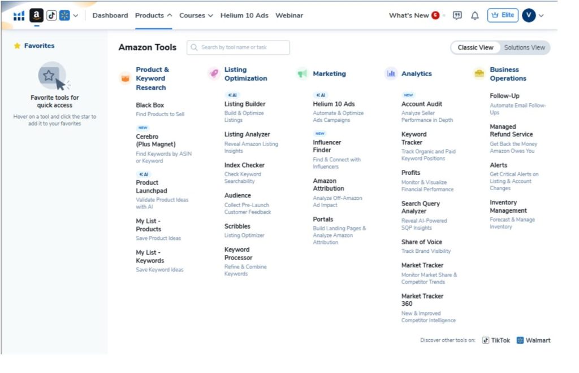Click the Analytics chart icon
Screen dimensions: 579x373
[391, 74]
